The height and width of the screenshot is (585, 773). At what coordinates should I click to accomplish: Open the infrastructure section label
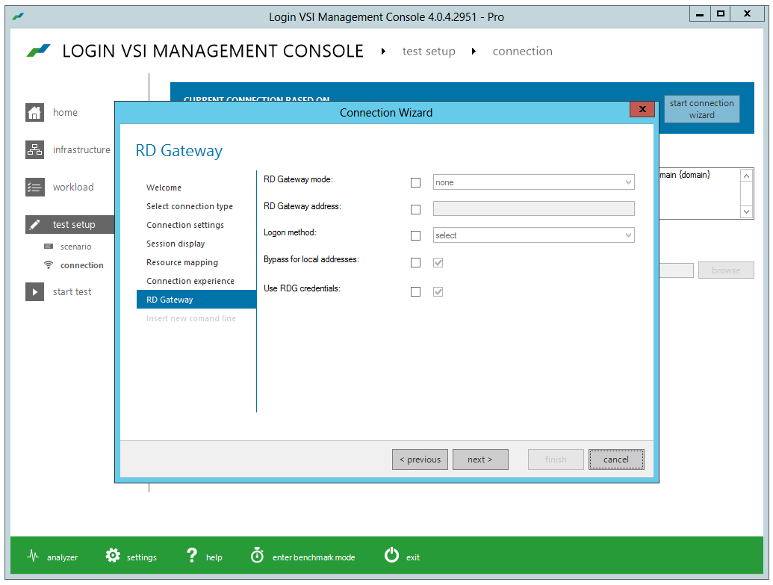click(81, 149)
